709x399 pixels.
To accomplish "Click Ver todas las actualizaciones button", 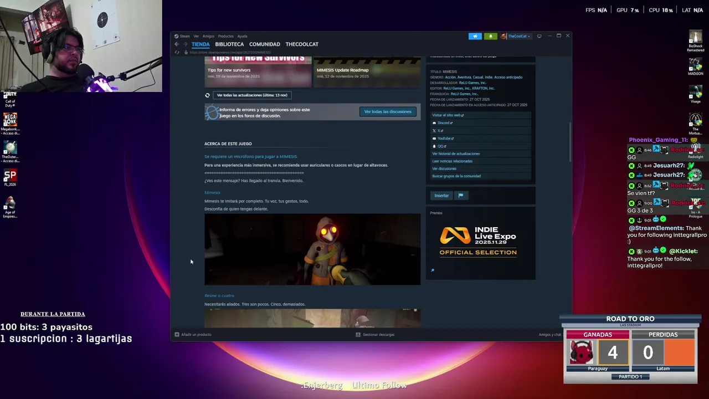I will click(252, 95).
